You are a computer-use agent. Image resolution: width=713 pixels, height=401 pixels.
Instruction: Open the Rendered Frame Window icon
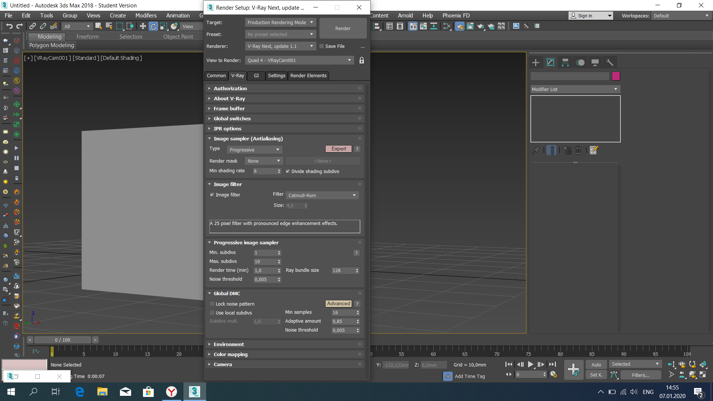click(x=470, y=26)
